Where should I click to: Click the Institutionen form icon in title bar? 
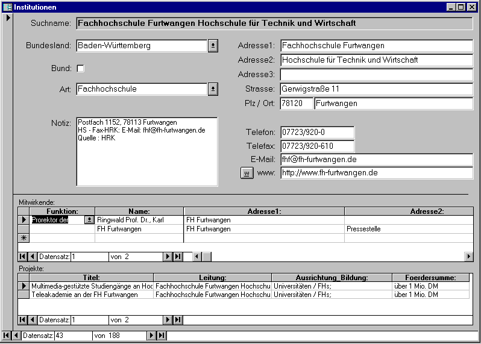tap(7, 7)
